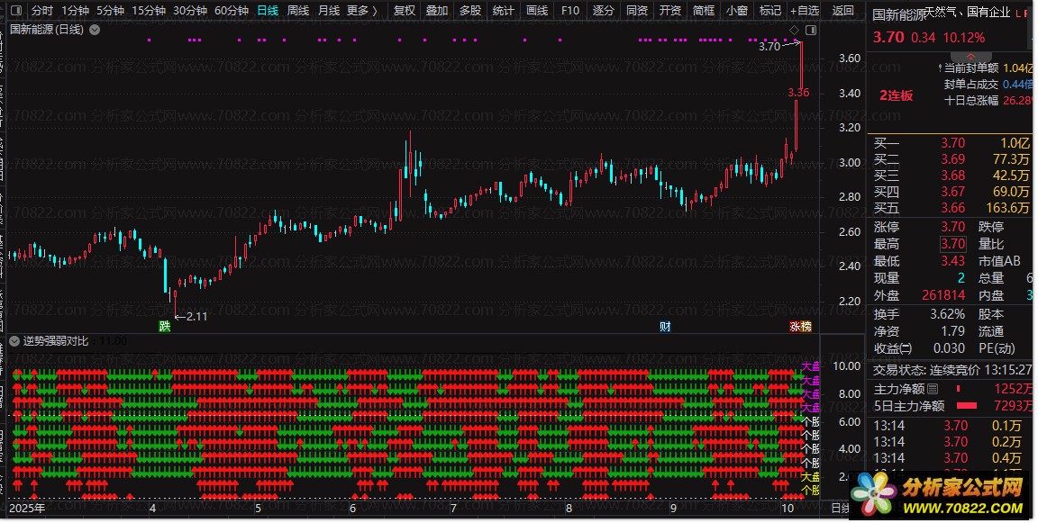Switch to the 5分钟 chart period
Screen dimensions: 1038x523
tap(110, 11)
